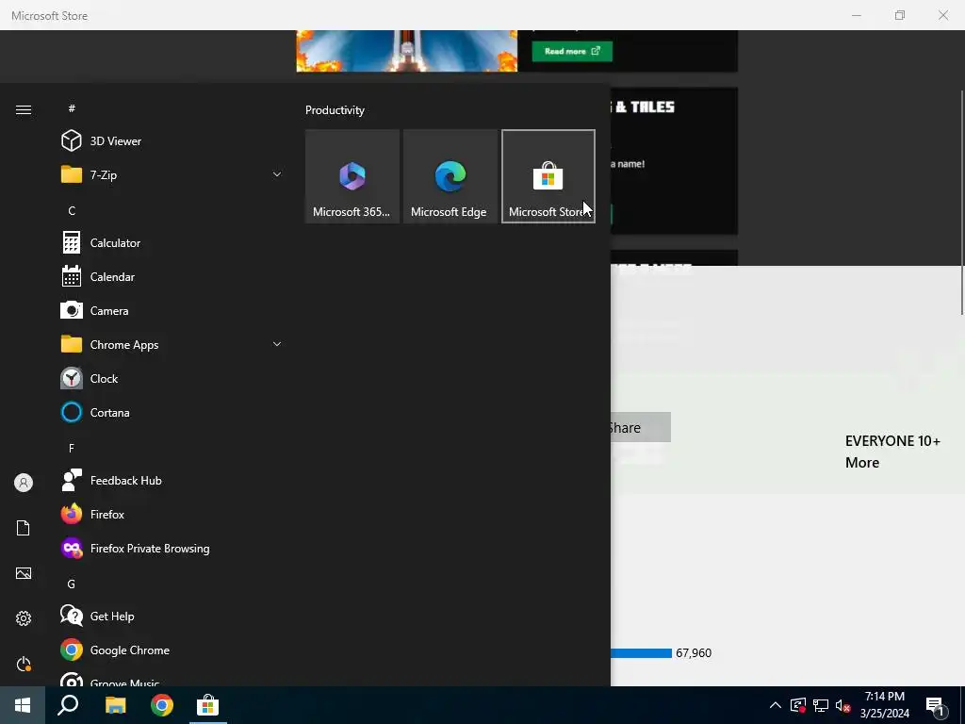Expand the Start menu hamburger
The image size is (965, 724).
coord(24,109)
